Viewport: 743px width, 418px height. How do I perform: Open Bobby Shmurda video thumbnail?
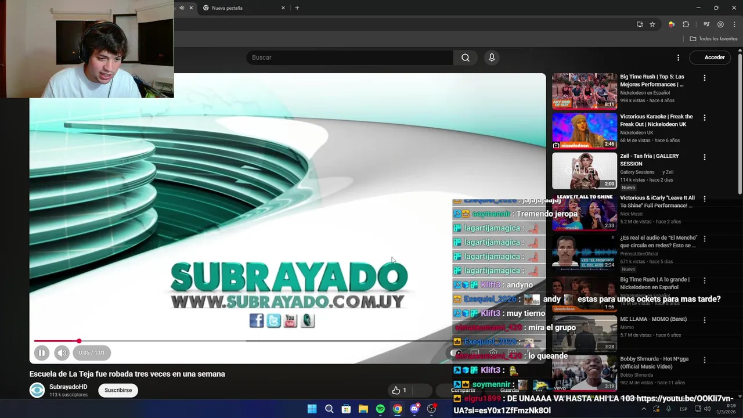[x=585, y=373]
